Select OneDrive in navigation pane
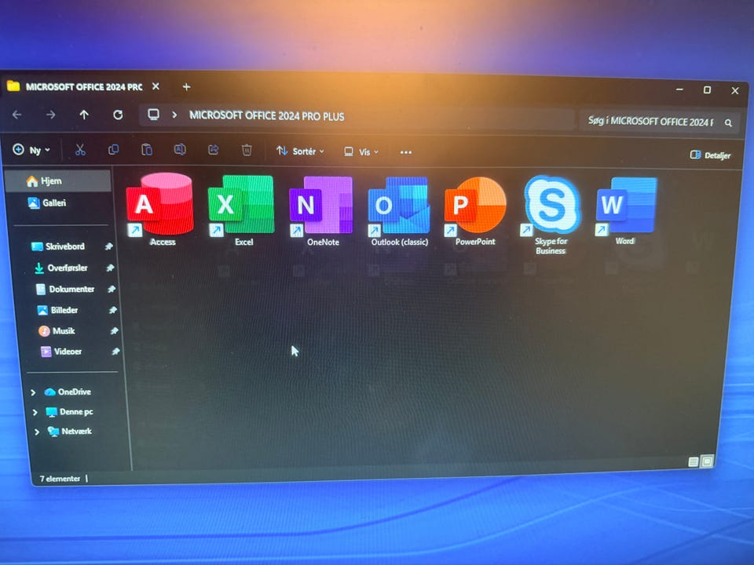Screen dimensions: 754x565 (68, 392)
